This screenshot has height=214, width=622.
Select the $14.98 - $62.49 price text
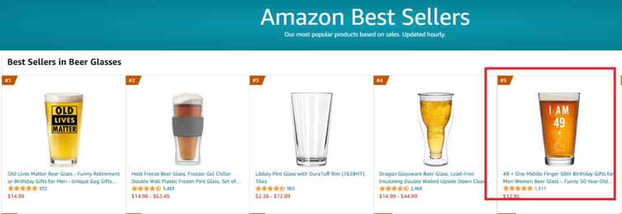[x=150, y=196]
